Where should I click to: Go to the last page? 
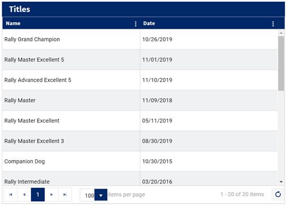click(x=65, y=194)
